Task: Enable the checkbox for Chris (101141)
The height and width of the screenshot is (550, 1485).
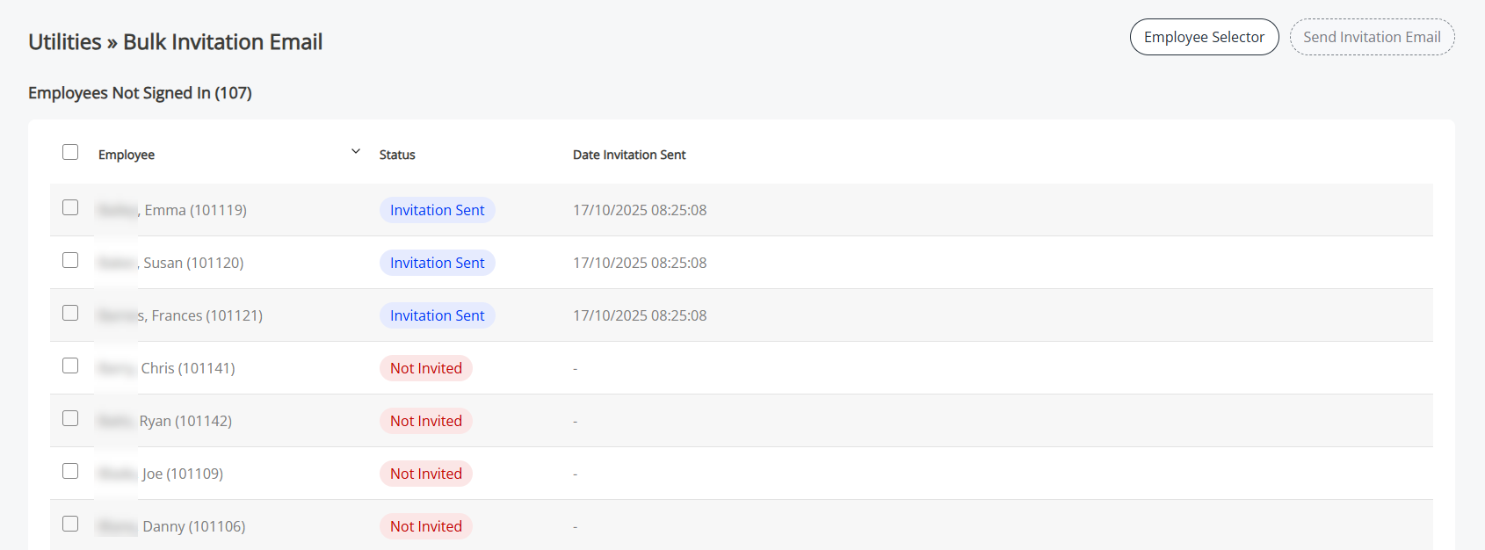Action: 70,365
